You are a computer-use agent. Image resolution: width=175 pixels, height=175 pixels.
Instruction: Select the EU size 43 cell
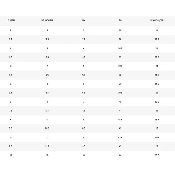[x=120, y=146]
